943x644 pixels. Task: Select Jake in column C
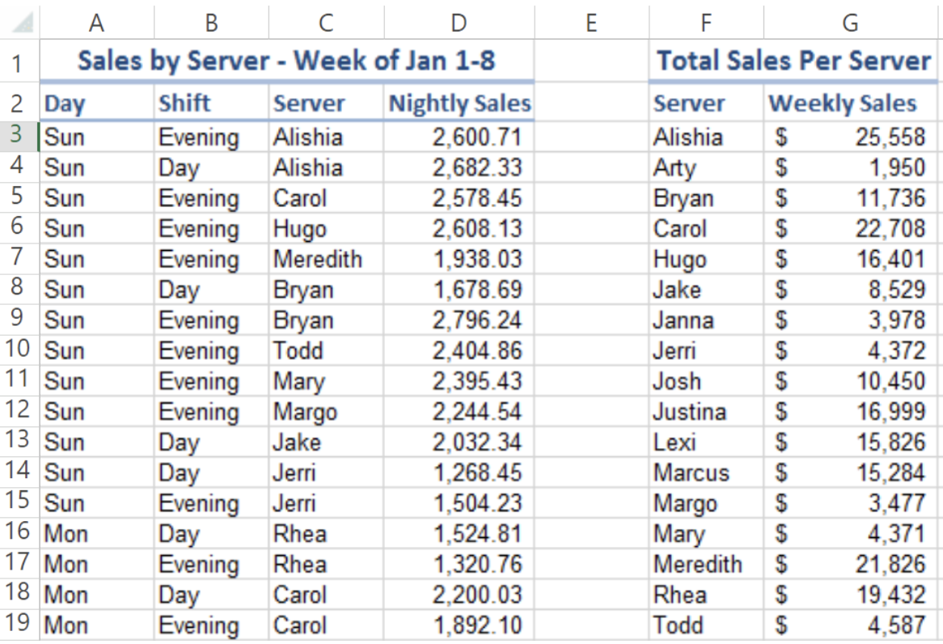(x=326, y=443)
